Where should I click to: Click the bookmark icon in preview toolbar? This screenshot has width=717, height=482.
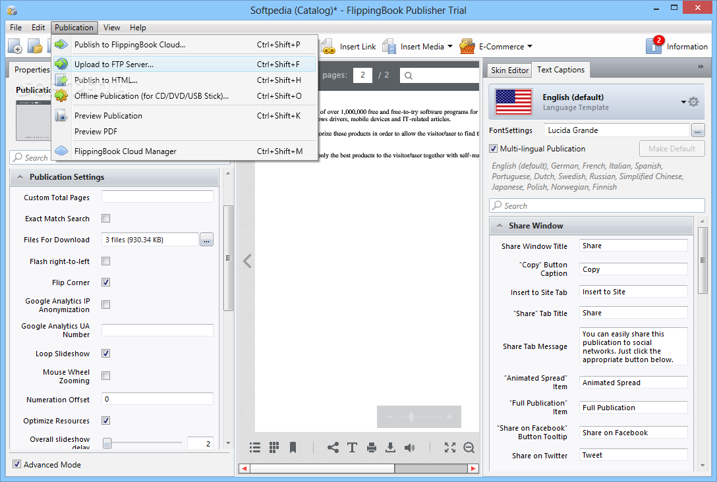tap(293, 447)
